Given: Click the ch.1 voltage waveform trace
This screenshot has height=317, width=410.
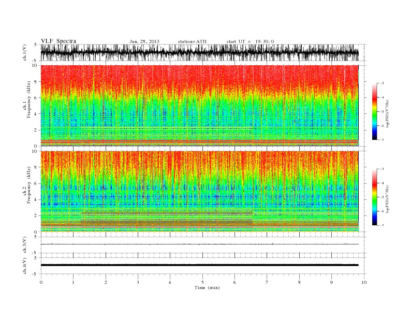Looking at the screenshot, I should [x=199, y=52].
